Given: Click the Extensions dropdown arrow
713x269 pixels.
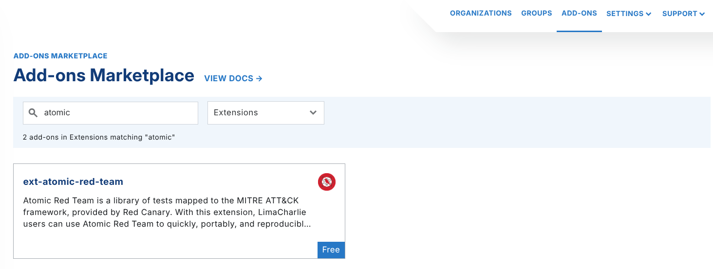Looking at the screenshot, I should tap(313, 113).
